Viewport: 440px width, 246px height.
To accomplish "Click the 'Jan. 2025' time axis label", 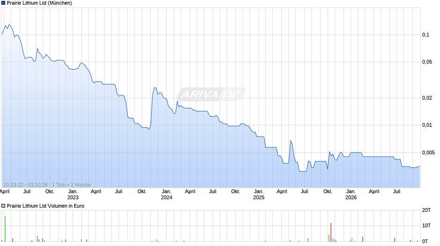I will coord(259,195).
